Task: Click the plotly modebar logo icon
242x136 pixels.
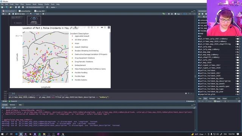Action: (109, 28)
